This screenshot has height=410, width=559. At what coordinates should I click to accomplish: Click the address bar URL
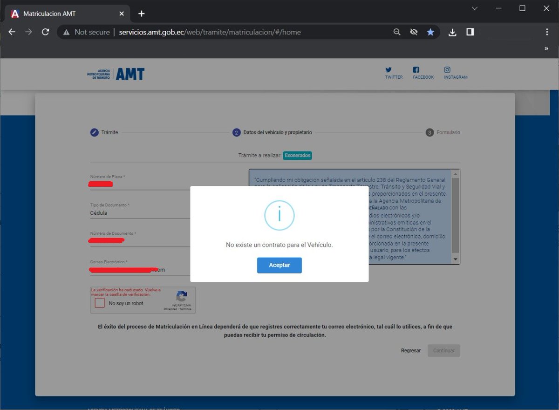point(210,32)
